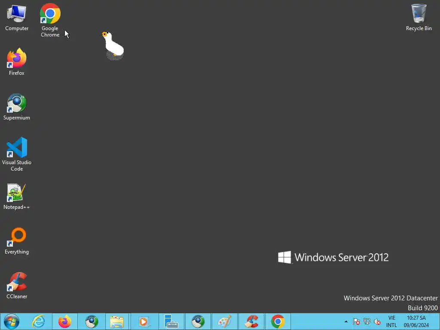Screen dimensions: 440x330
Task: Open Paint from the taskbar
Action: pos(224,321)
